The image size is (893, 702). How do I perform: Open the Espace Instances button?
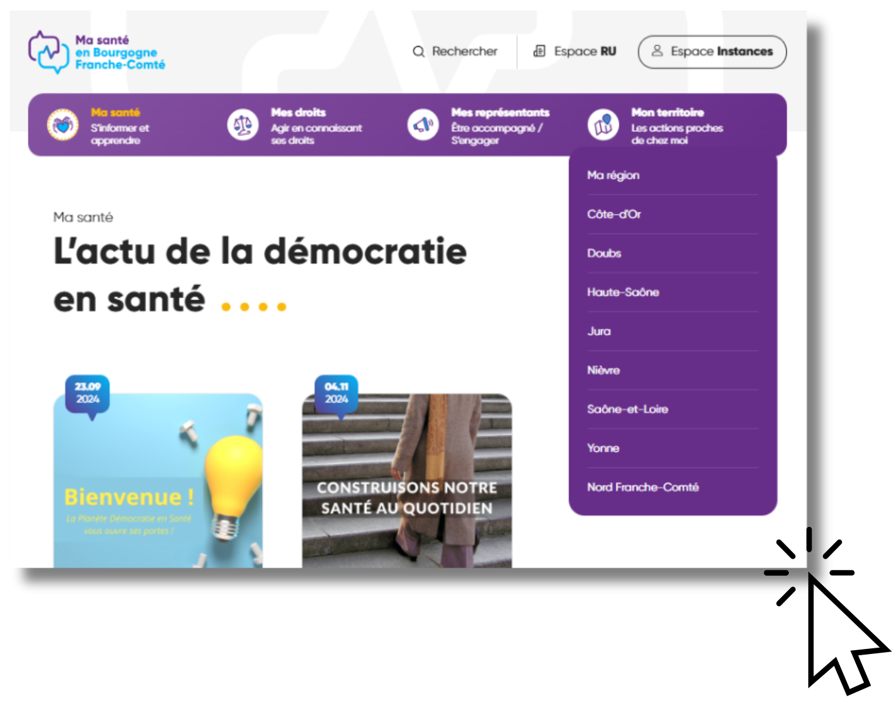712,52
